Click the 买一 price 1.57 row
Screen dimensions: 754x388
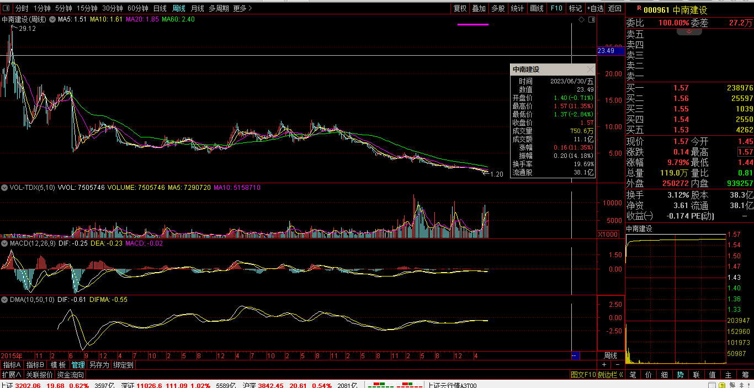tap(689, 88)
